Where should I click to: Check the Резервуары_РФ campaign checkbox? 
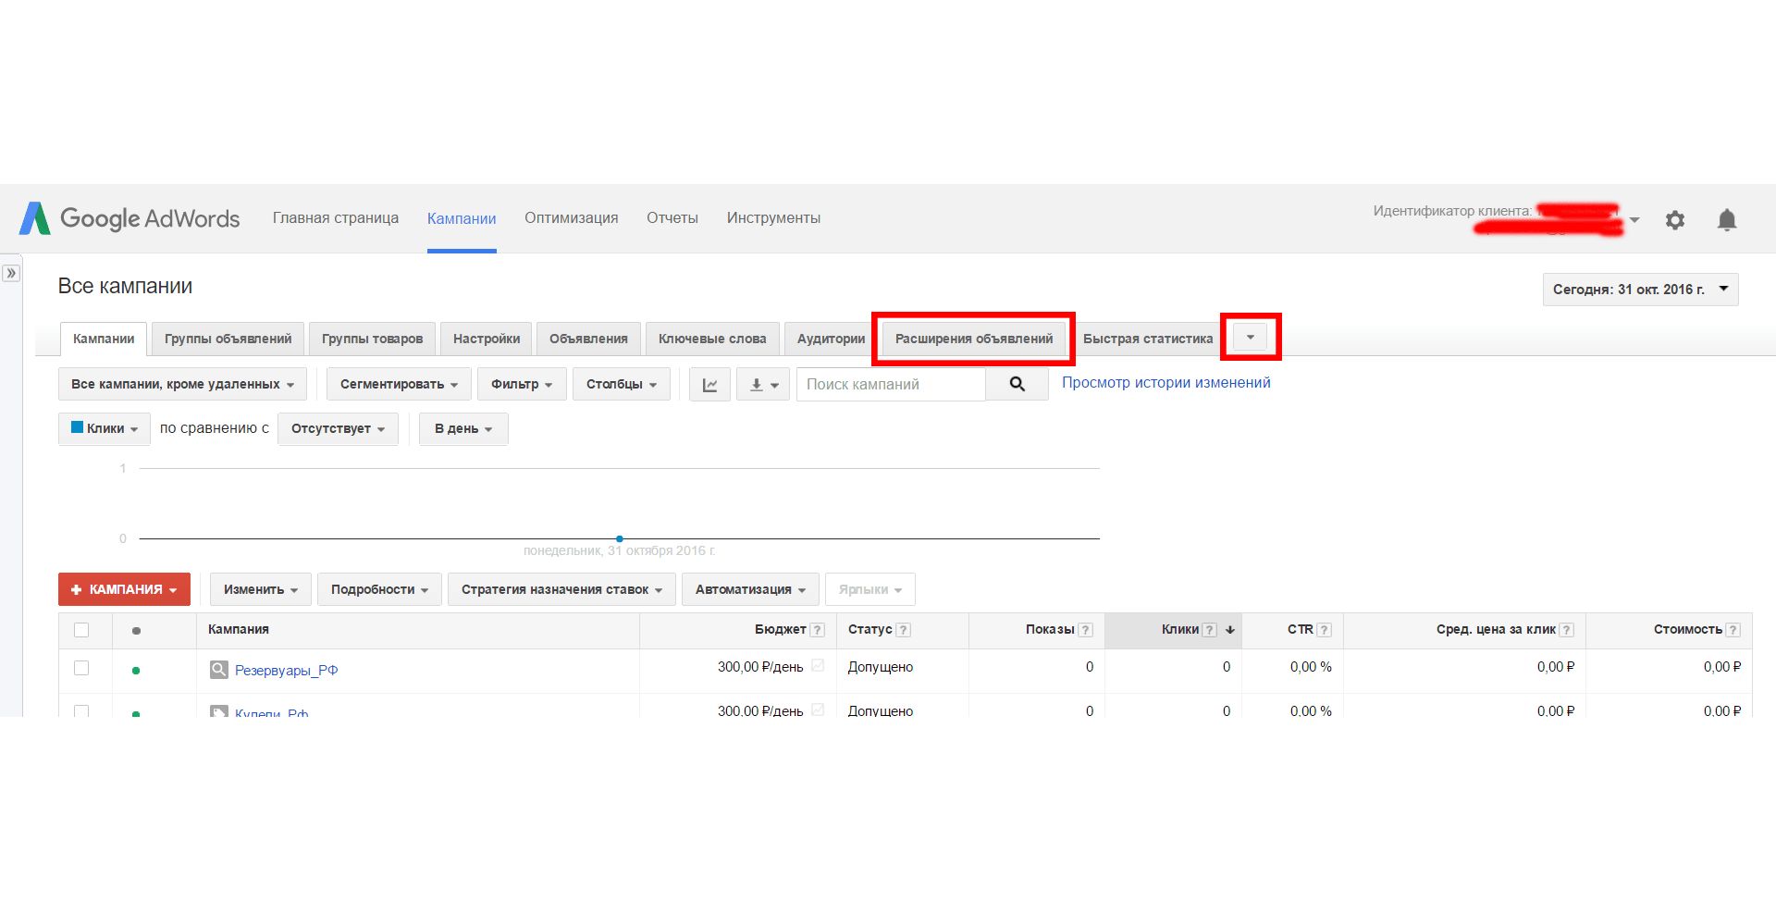(x=81, y=668)
